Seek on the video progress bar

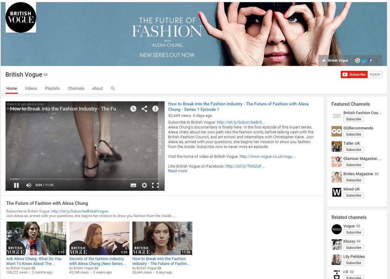click(85, 179)
